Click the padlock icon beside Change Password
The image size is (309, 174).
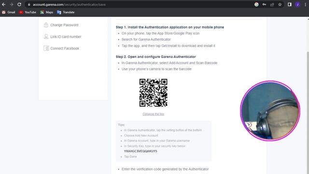(46, 25)
